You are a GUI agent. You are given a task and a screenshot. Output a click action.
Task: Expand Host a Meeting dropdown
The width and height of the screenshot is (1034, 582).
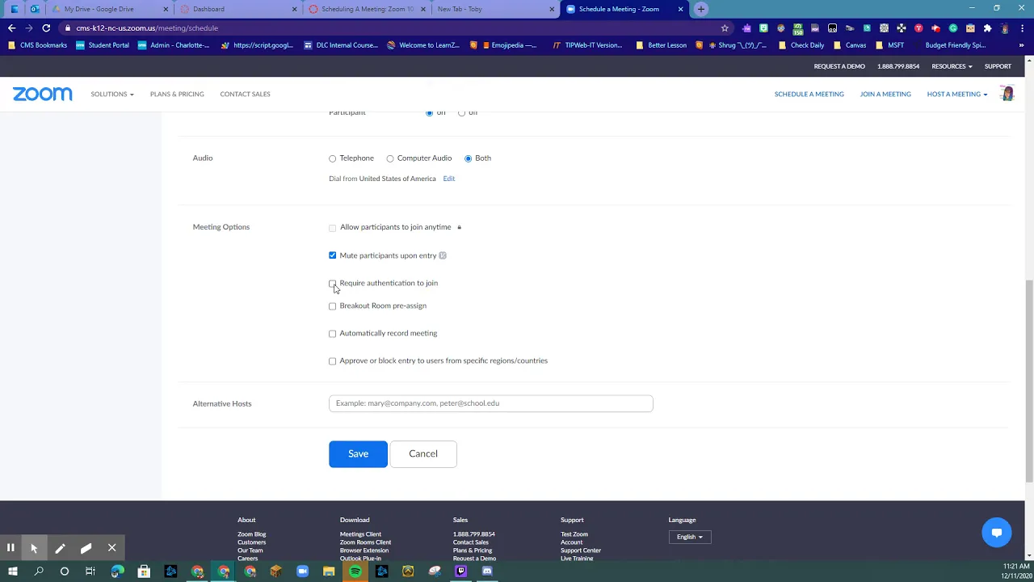pos(957,94)
